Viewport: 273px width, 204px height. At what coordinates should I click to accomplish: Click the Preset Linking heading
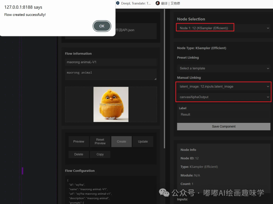pyautogui.click(x=188, y=57)
